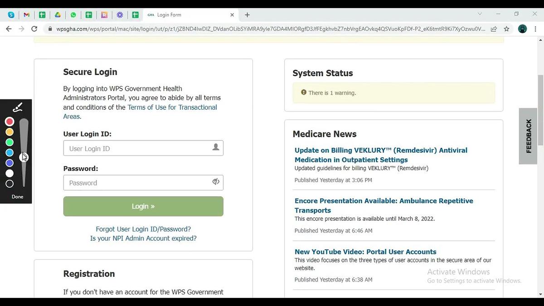This screenshot has width=544, height=306.
Task: Share this page icon
Action: pos(494,29)
